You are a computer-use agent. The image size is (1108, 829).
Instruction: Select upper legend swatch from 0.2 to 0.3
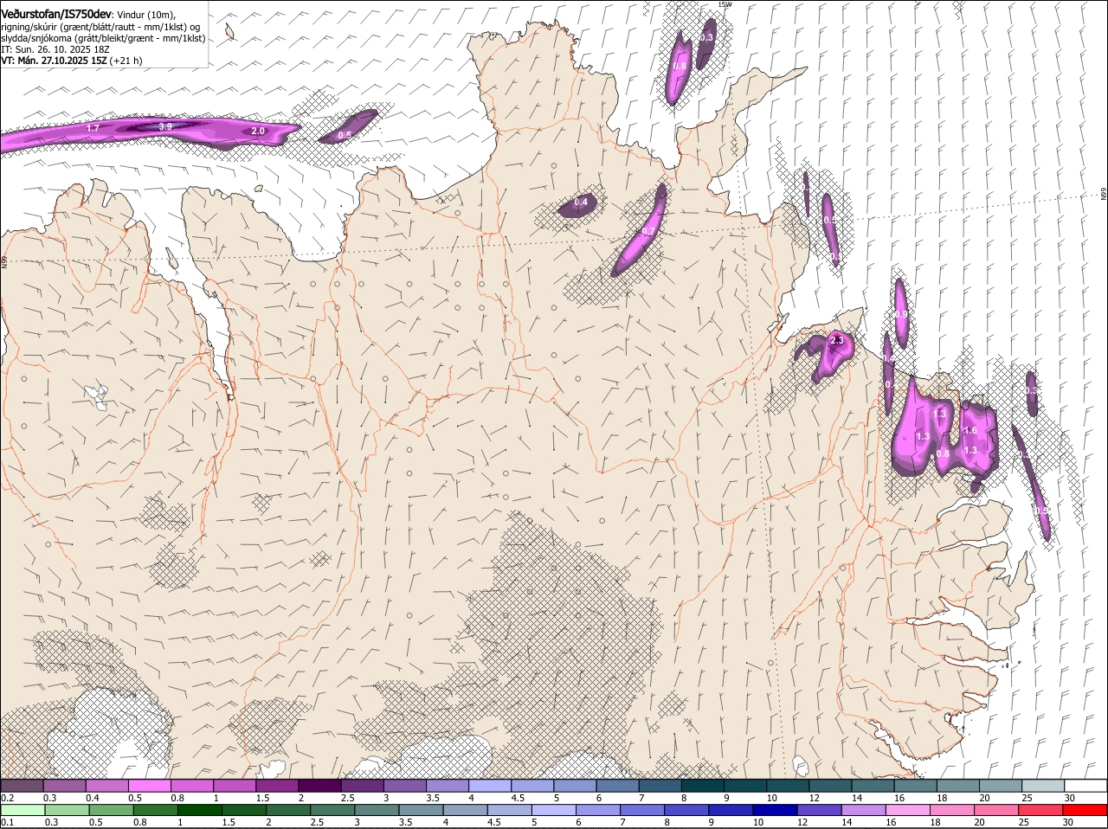(x=23, y=786)
